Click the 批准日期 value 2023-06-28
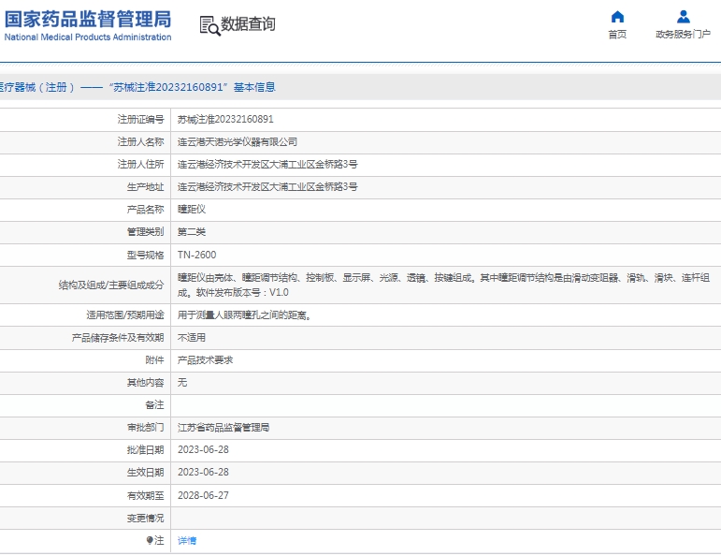 (x=203, y=450)
